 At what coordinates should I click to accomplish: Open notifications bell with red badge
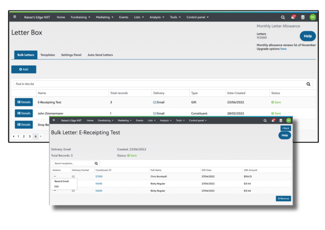pos(293,17)
